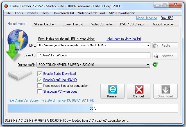Click the Output profile label link
Screen dimensions: 186x127
tap(27, 65)
